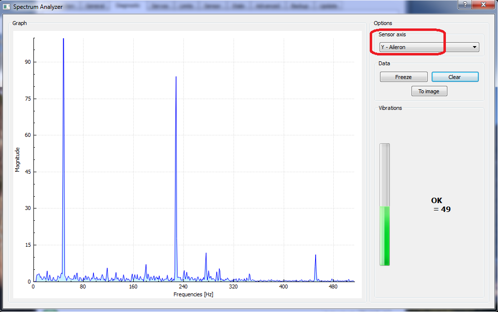This screenshot has width=498, height=312.
Task: Click the 90 tick on the magnitude axis
Action: pos(27,62)
